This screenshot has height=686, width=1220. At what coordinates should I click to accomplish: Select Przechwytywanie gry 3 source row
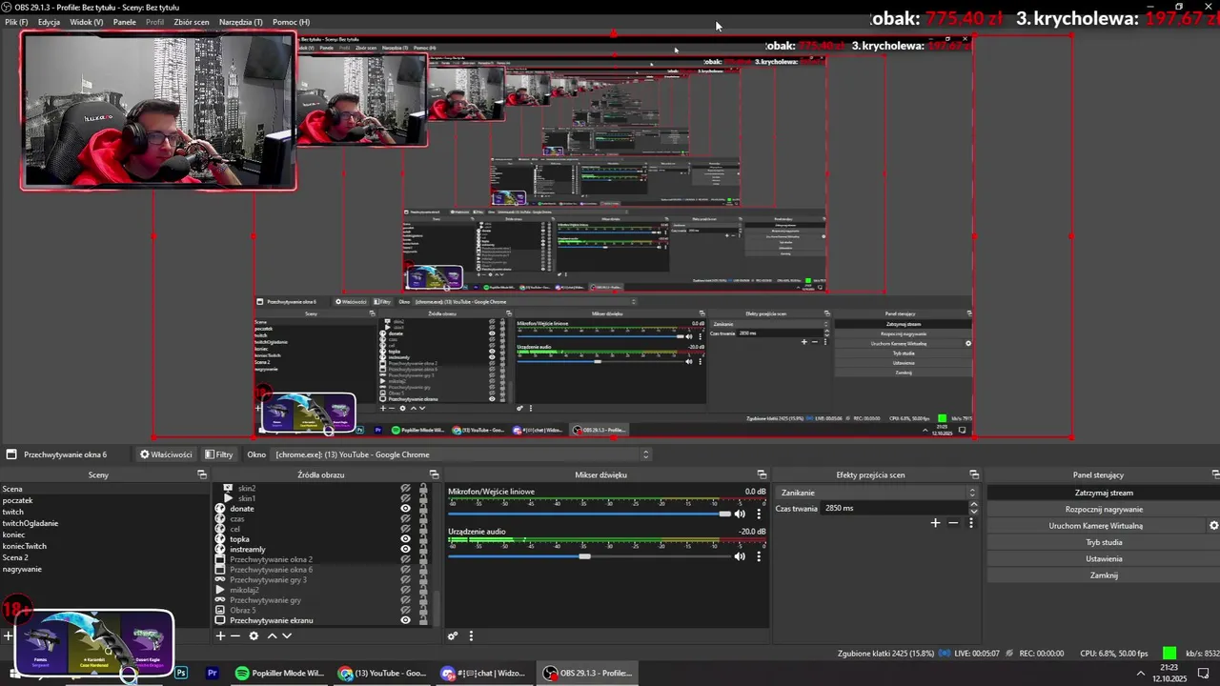click(x=268, y=579)
